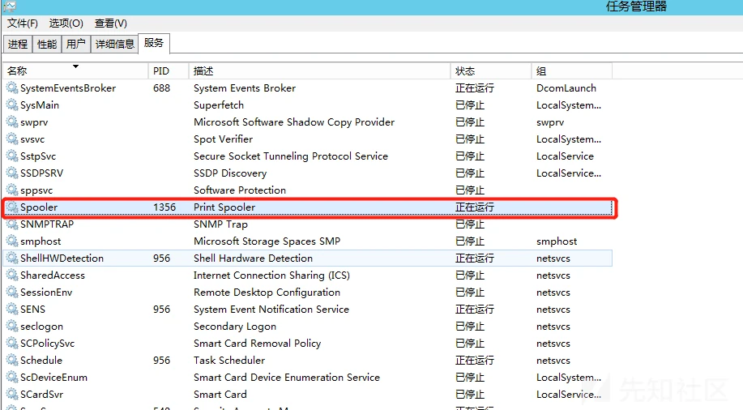Open the 用户 tab
This screenshot has width=743, height=410.
pos(76,44)
